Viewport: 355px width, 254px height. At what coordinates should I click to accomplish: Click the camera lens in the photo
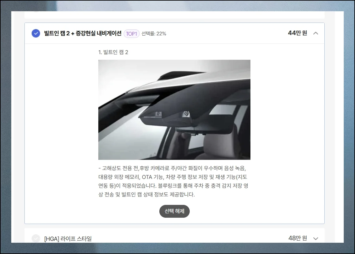point(186,114)
